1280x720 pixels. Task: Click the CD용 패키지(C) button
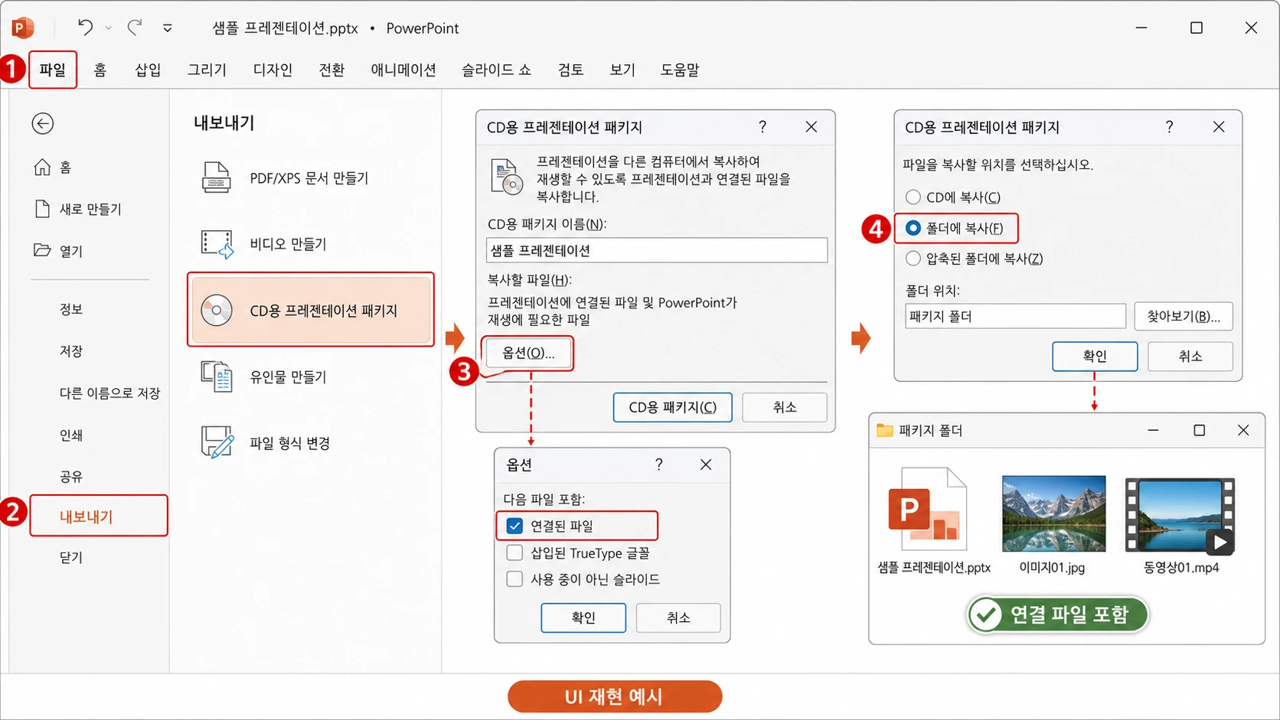672,407
